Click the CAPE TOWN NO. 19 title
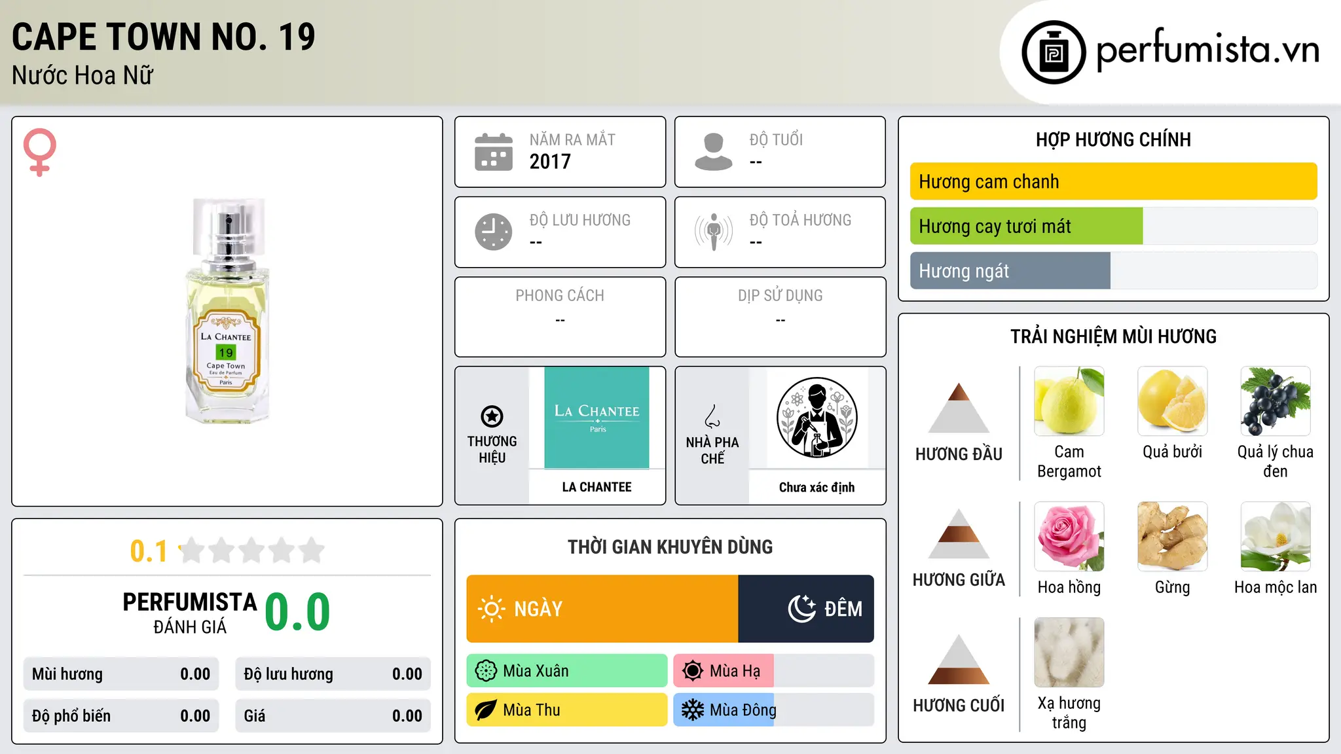The width and height of the screenshot is (1341, 754). (164, 37)
